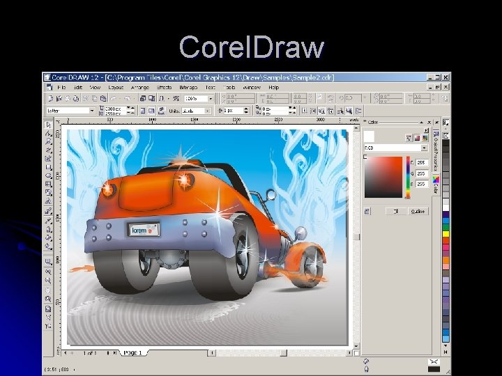Select the Rectangle tool

(48, 167)
